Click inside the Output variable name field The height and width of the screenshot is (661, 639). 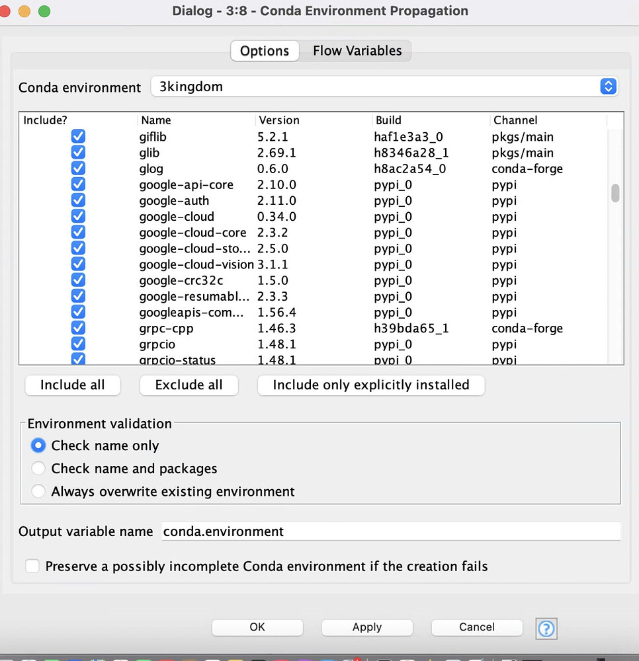click(390, 531)
